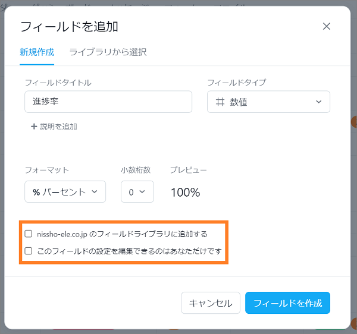Click the フィールドタイトル input containing 進捗率
Viewport: 357px width, 334px height.
click(108, 102)
